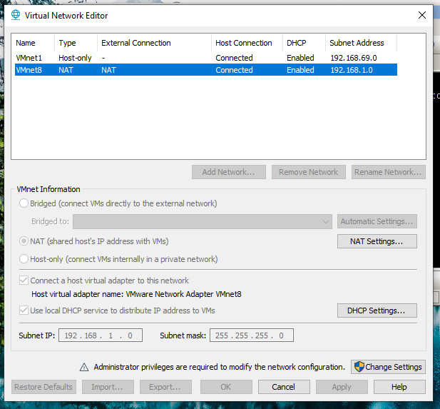Click the 192.168.1.0 subnet address cell

tap(352, 70)
